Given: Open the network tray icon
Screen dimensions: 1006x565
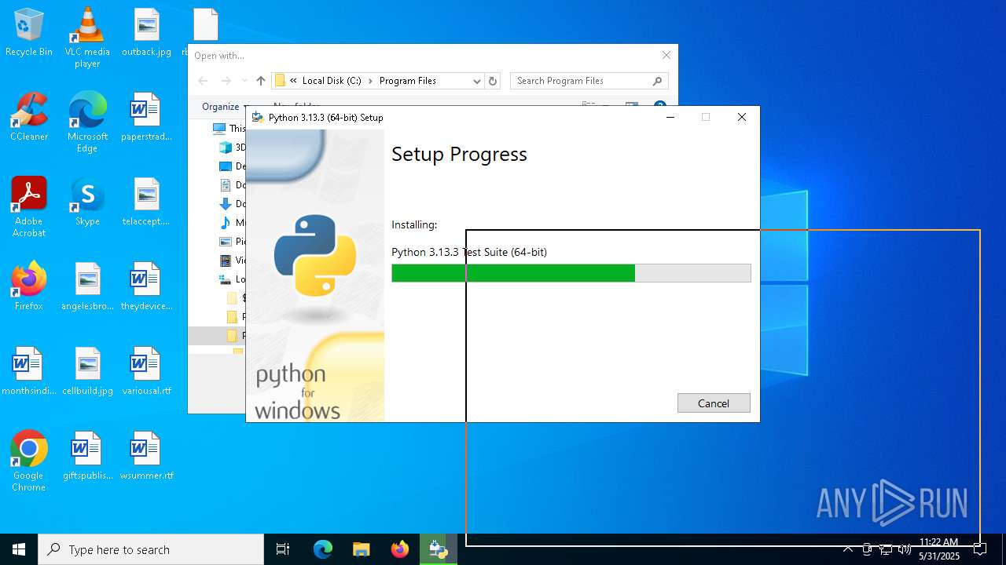Looking at the screenshot, I should point(886,549).
